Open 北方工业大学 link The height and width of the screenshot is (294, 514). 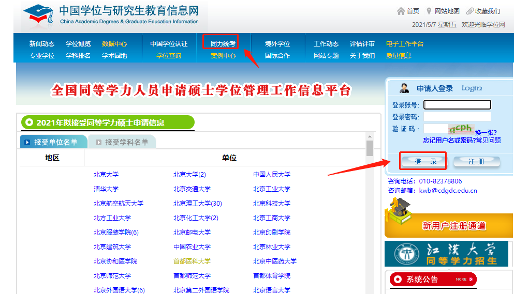point(112,218)
